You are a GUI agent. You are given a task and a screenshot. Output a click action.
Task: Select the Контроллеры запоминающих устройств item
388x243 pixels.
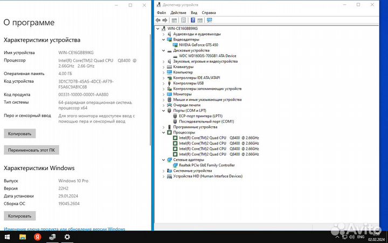207,89
